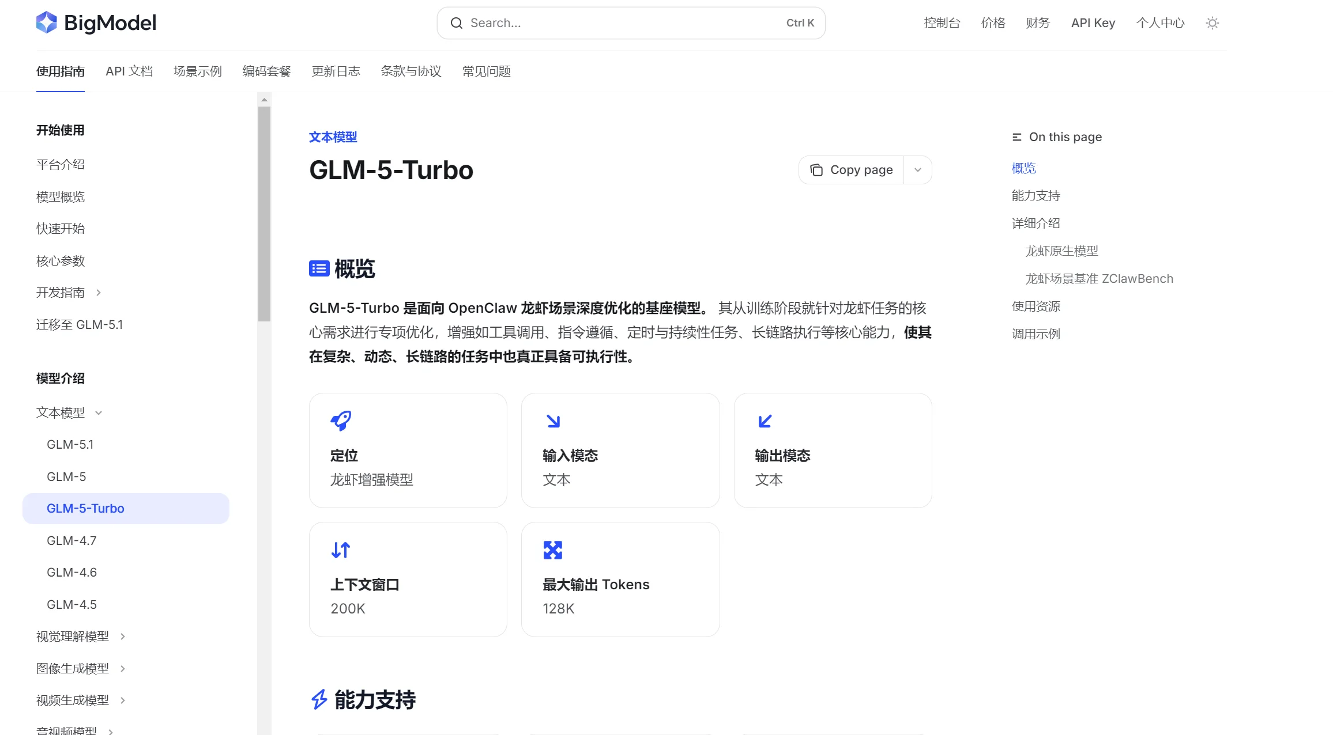Click the arrow icon in 输入模态 card
Screen dimensions: 1333x735
click(553, 421)
